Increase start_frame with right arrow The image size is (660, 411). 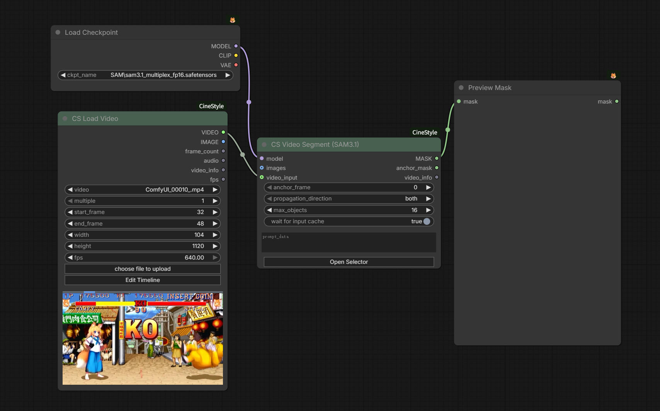(x=215, y=212)
